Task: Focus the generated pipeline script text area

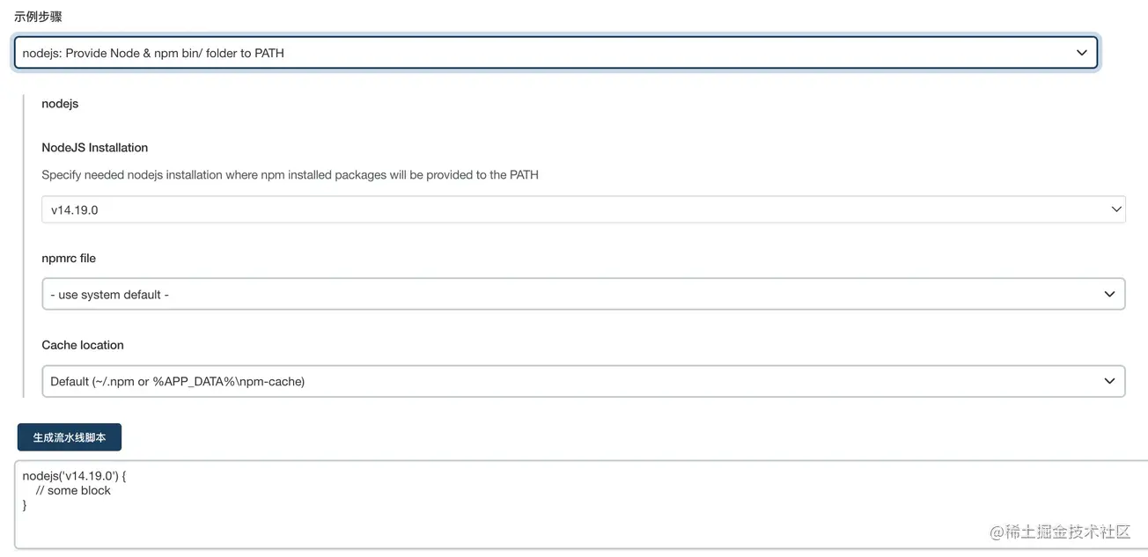Action: coord(581,504)
